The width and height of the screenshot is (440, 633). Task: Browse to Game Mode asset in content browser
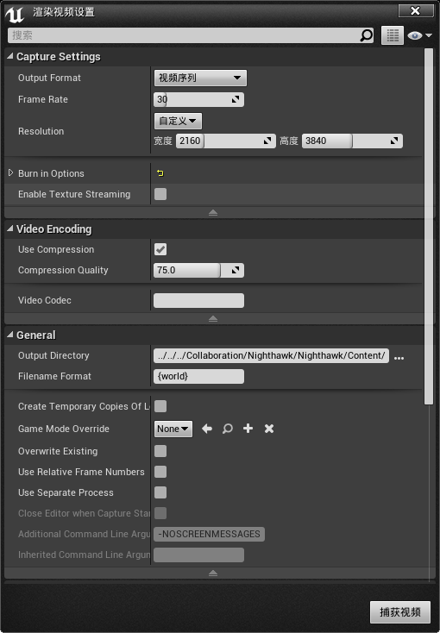point(228,429)
